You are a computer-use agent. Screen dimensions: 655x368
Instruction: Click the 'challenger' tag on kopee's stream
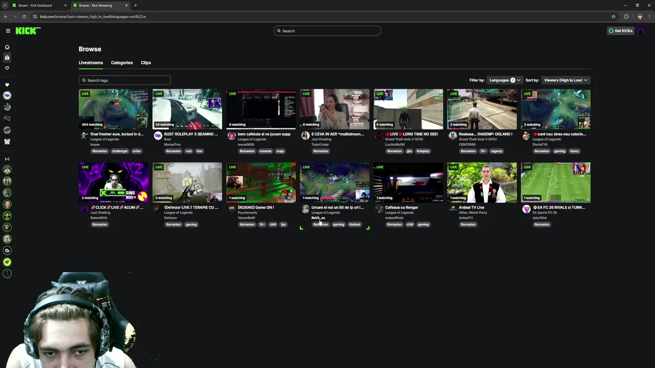click(120, 151)
